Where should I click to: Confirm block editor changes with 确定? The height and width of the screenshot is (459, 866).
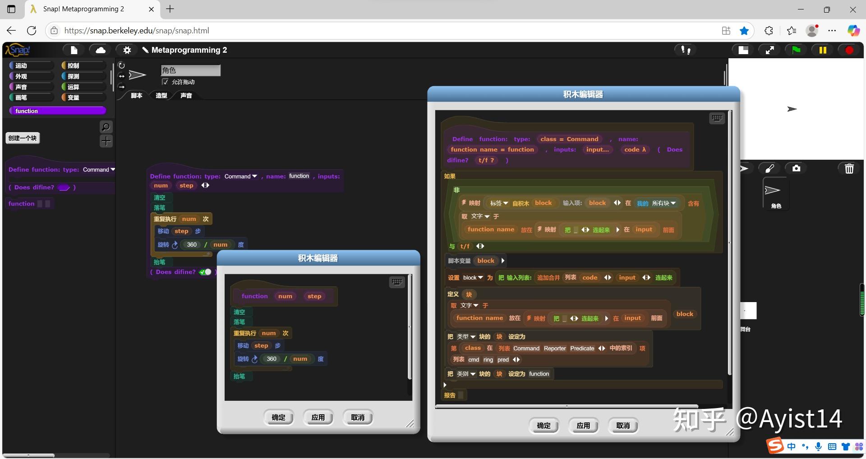coord(544,425)
